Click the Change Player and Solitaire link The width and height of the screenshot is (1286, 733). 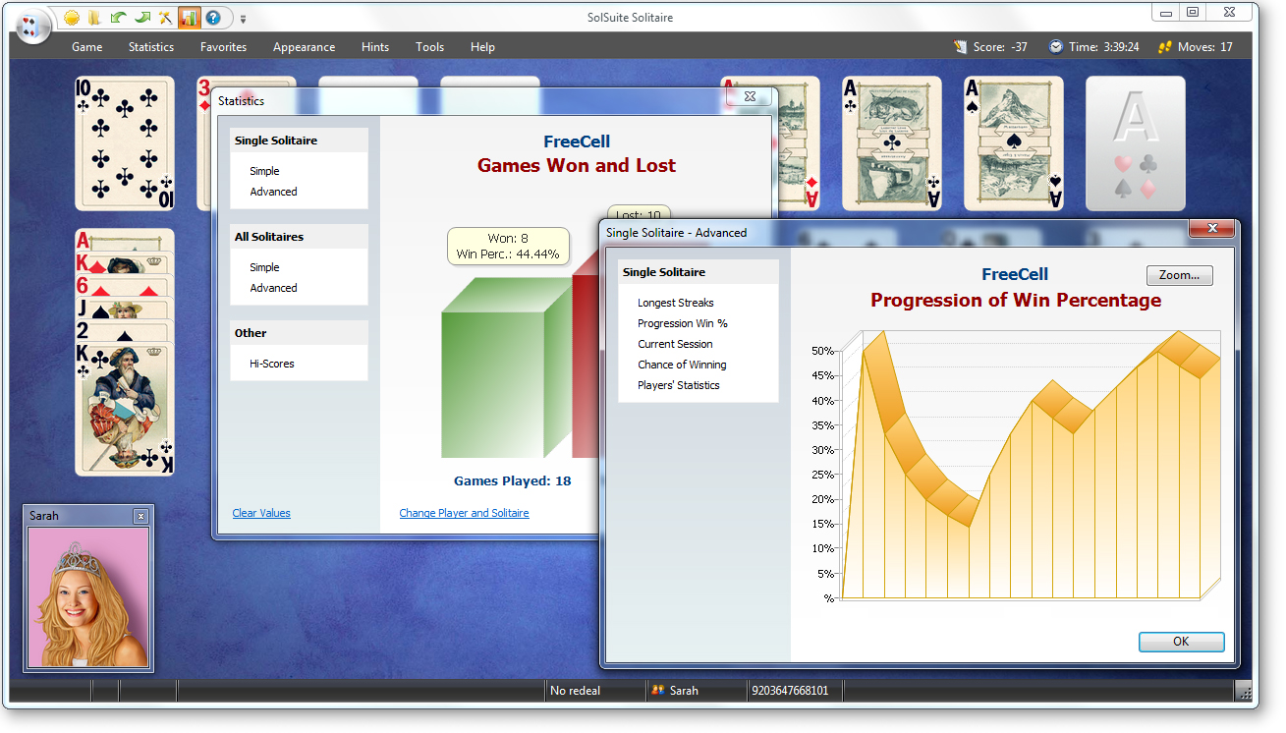464,513
